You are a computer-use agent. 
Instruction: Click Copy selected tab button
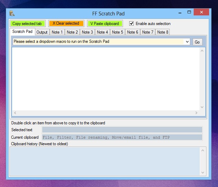point(27,24)
